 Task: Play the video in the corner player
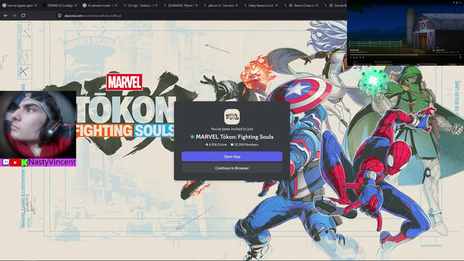coord(351,57)
